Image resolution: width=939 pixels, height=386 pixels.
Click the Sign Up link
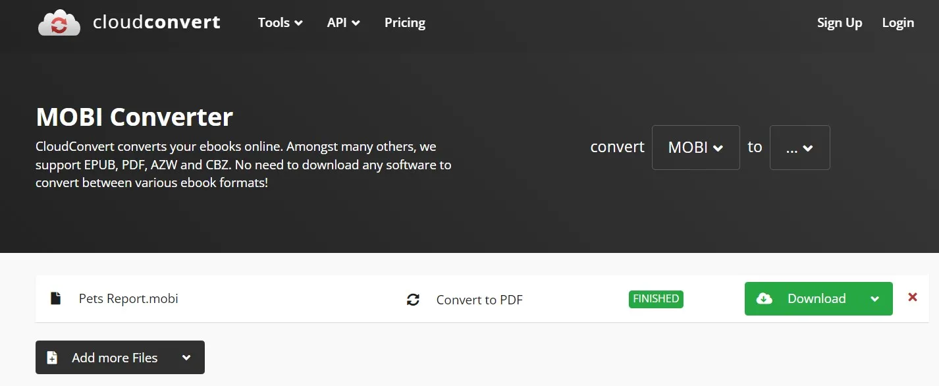click(839, 22)
